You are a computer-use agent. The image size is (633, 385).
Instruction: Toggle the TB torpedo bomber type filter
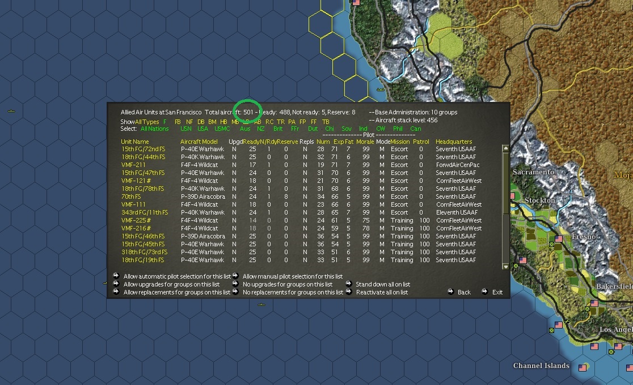pos(326,121)
